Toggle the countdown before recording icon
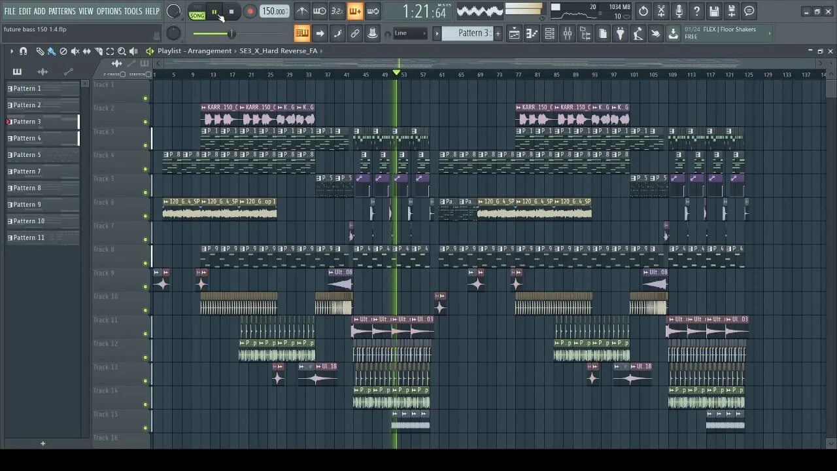The image size is (837, 471). (337, 11)
